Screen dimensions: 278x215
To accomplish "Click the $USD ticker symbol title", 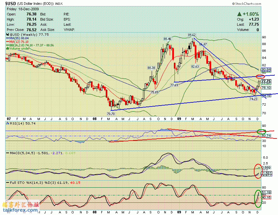I will [11, 4].
